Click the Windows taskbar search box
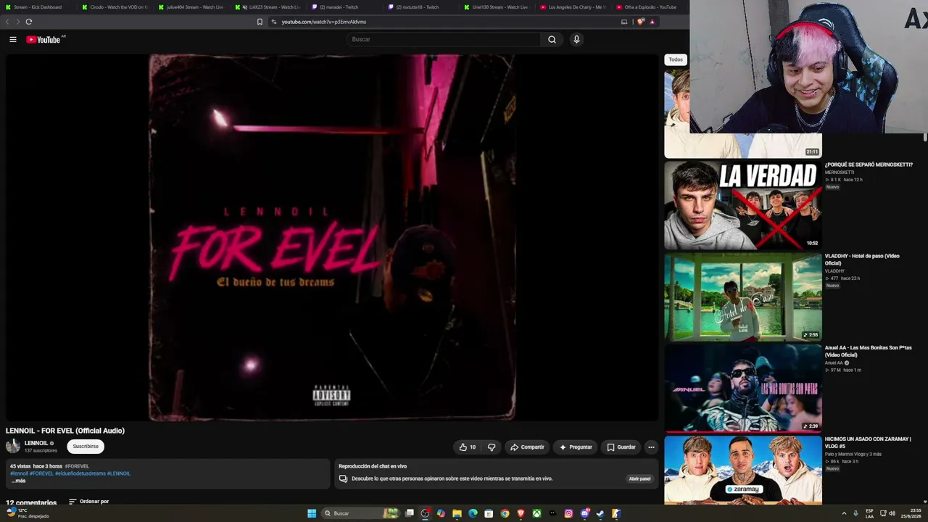This screenshot has height=522, width=928. point(362,513)
